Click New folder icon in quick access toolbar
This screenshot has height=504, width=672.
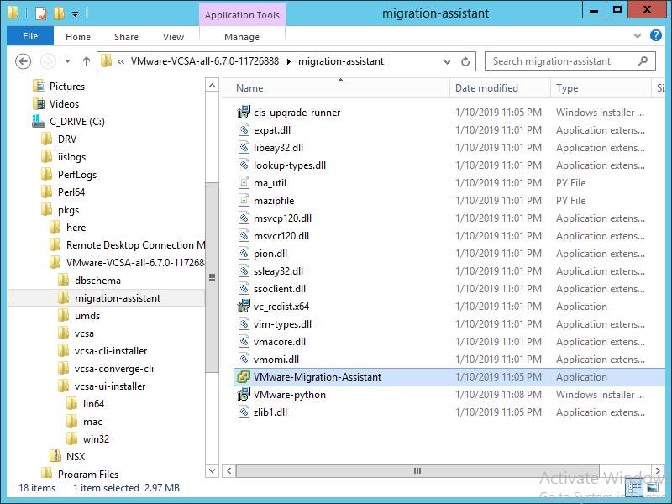pos(59,13)
